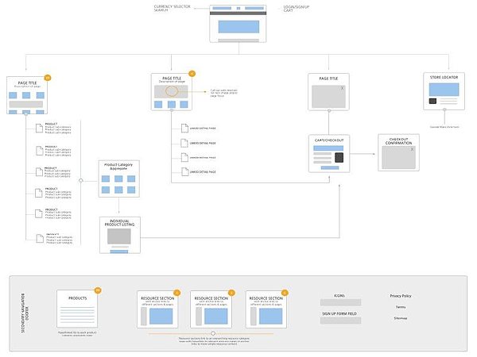
Task: Click the homepage wireframe thumbnail at top
Action: (x=238, y=23)
